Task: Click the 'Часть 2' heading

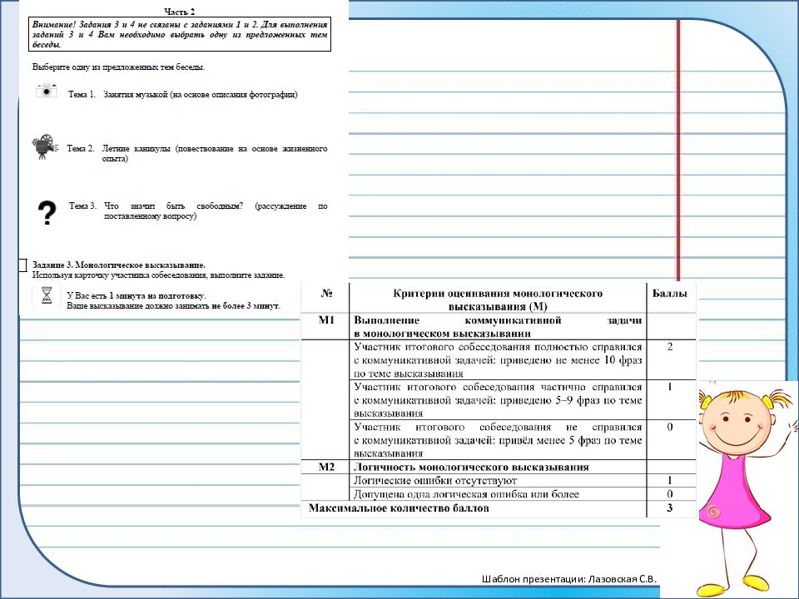Action: (180, 12)
